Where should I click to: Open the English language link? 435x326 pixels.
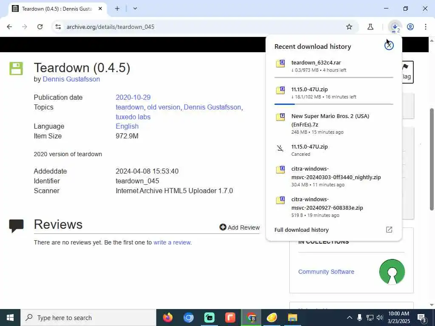click(x=127, y=126)
